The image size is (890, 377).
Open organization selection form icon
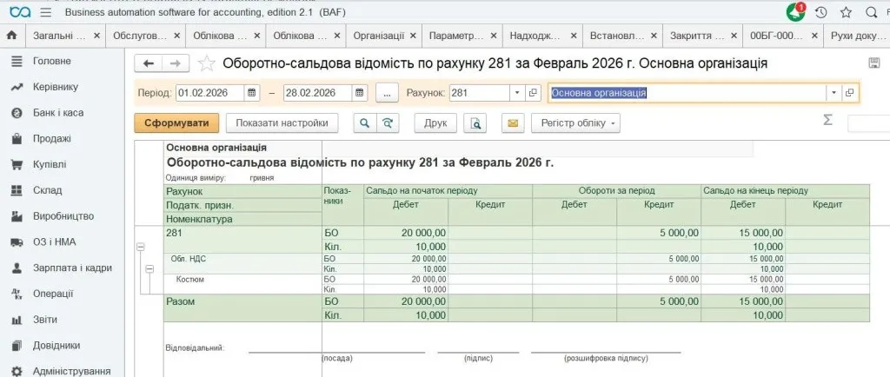[x=850, y=93]
